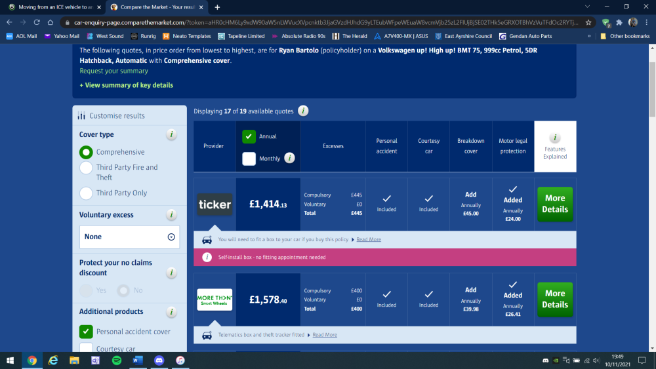Open the browser extensions puzzle icon

click(x=619, y=22)
